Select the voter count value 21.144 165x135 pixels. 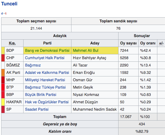click(36, 29)
